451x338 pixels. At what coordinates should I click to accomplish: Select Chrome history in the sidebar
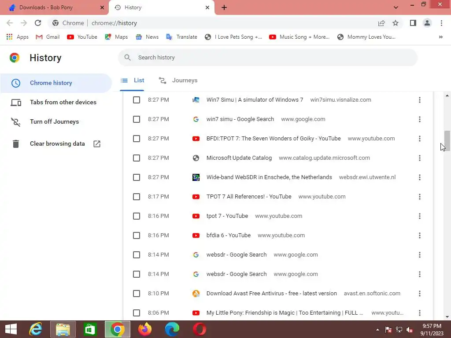tap(56, 83)
